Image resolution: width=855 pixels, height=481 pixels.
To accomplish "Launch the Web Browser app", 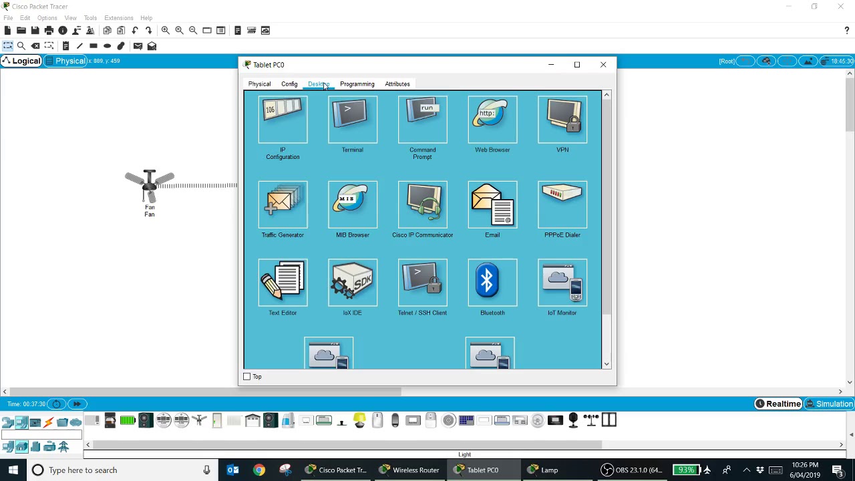I will click(492, 120).
